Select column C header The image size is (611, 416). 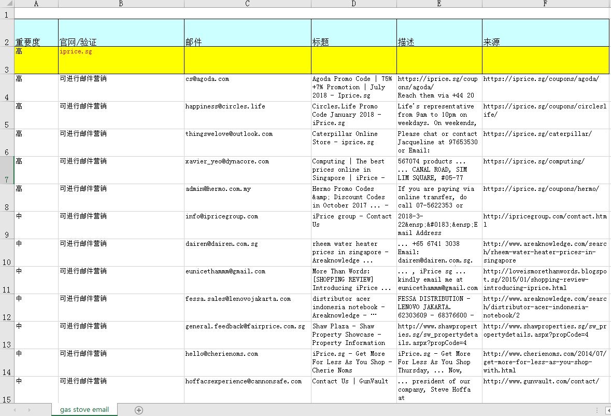(x=247, y=4)
